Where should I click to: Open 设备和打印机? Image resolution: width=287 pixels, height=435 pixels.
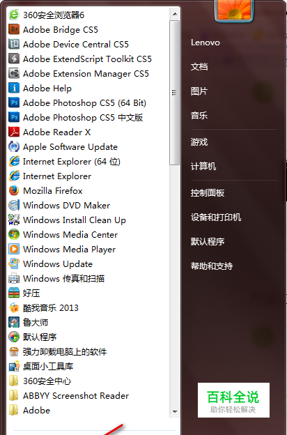pyautogui.click(x=216, y=217)
